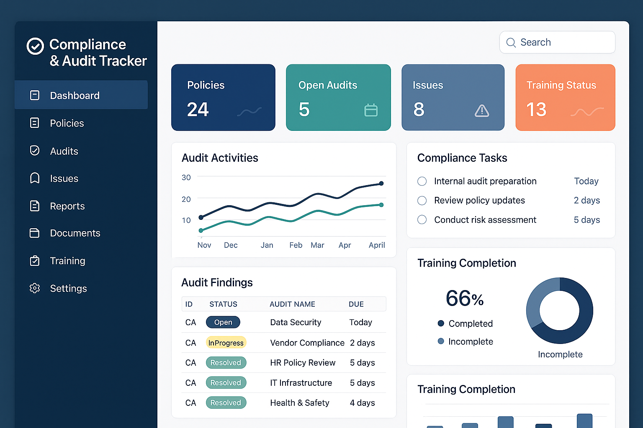Click the Resolved badge for Health & Safety
Screen dimensions: 643x428
226,403
